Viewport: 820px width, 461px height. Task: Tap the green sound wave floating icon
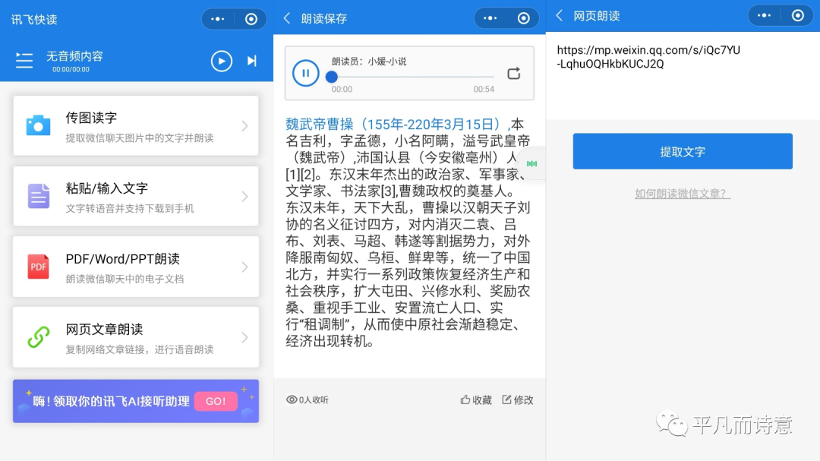pos(531,164)
